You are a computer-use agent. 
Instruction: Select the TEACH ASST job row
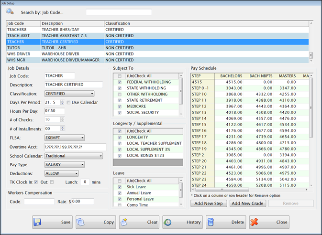(157, 36)
